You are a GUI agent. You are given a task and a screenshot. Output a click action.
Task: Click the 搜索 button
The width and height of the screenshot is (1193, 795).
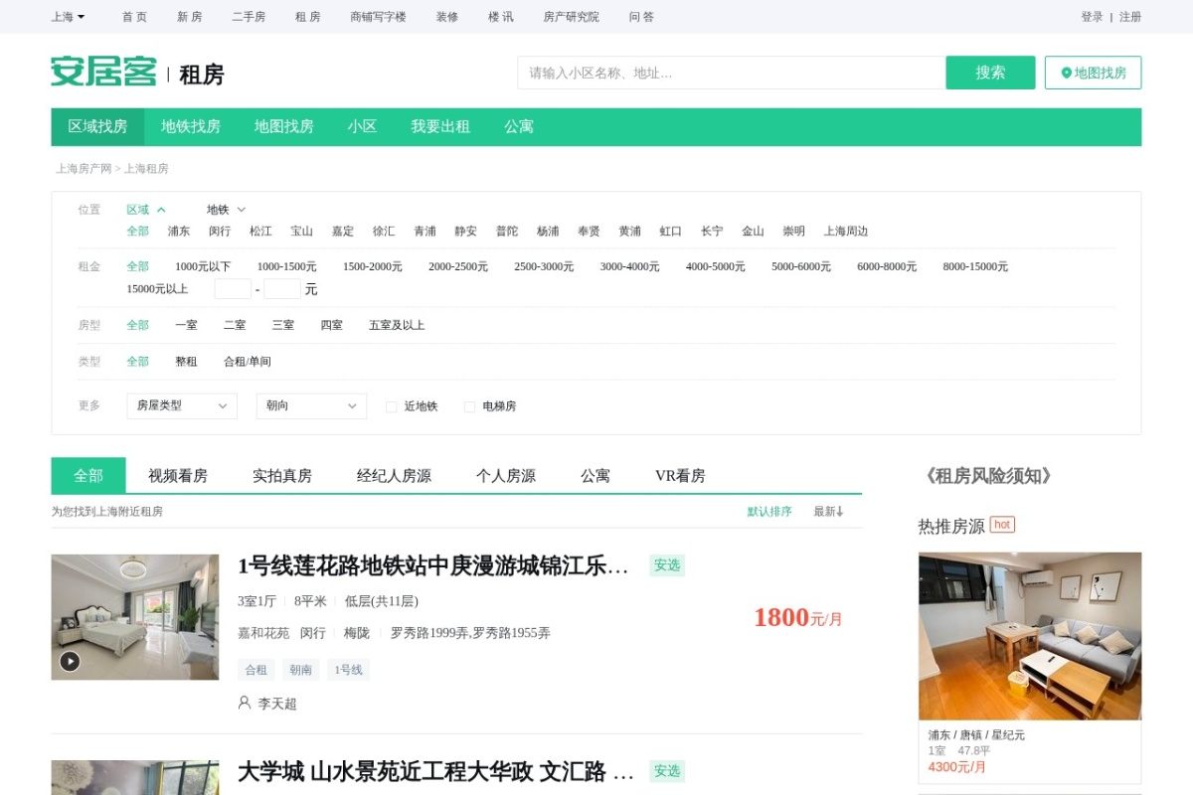pyautogui.click(x=990, y=73)
